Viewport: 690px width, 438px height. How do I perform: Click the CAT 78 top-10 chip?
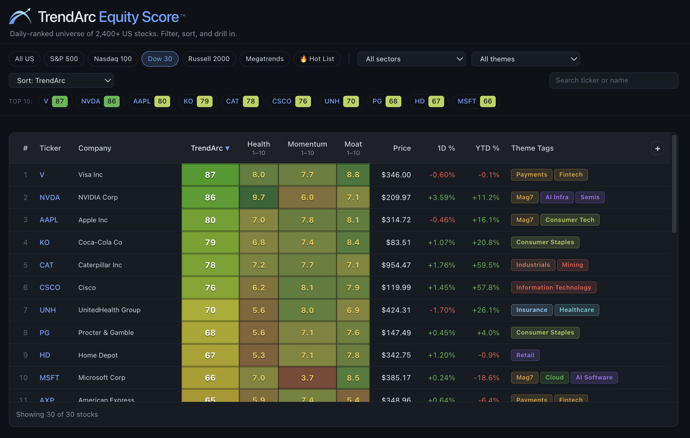pos(242,101)
